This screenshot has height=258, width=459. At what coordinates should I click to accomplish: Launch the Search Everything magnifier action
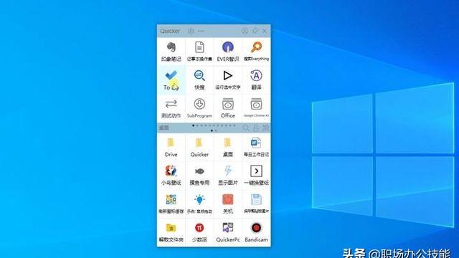[x=256, y=52]
